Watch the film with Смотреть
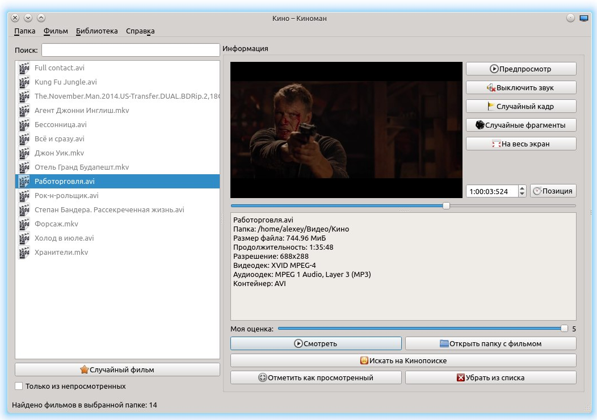The height and width of the screenshot is (420, 597). click(316, 343)
